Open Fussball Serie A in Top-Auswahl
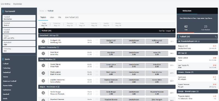The image size is (219, 101). [19, 24]
